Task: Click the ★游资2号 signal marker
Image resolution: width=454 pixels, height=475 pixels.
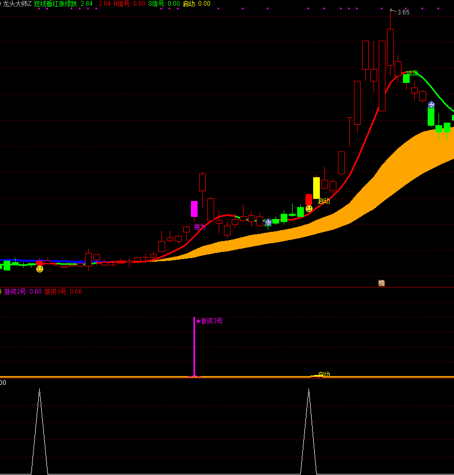Action: tap(209, 321)
